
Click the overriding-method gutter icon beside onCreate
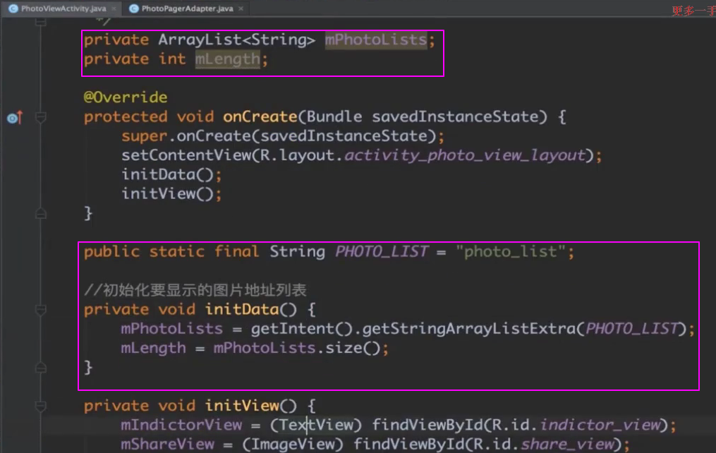click(x=15, y=119)
